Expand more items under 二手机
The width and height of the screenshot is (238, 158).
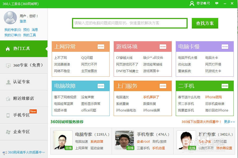225,86
